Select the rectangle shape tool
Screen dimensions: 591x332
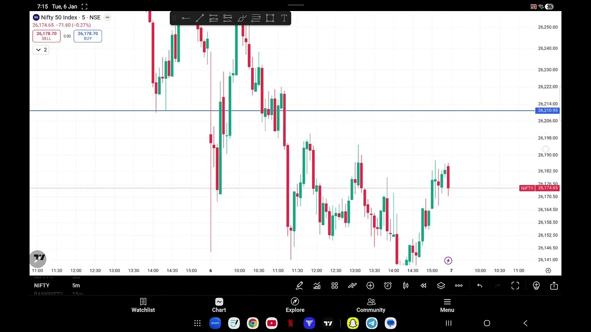270,18
